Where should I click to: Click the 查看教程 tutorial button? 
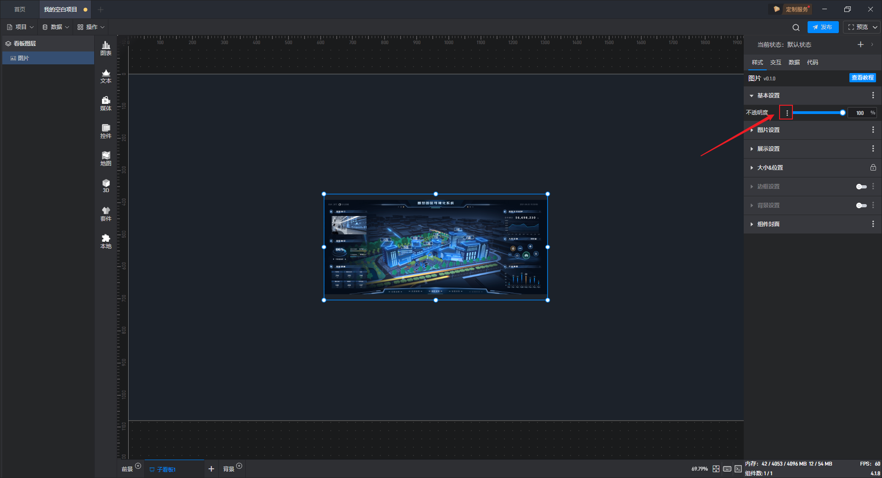coord(862,78)
